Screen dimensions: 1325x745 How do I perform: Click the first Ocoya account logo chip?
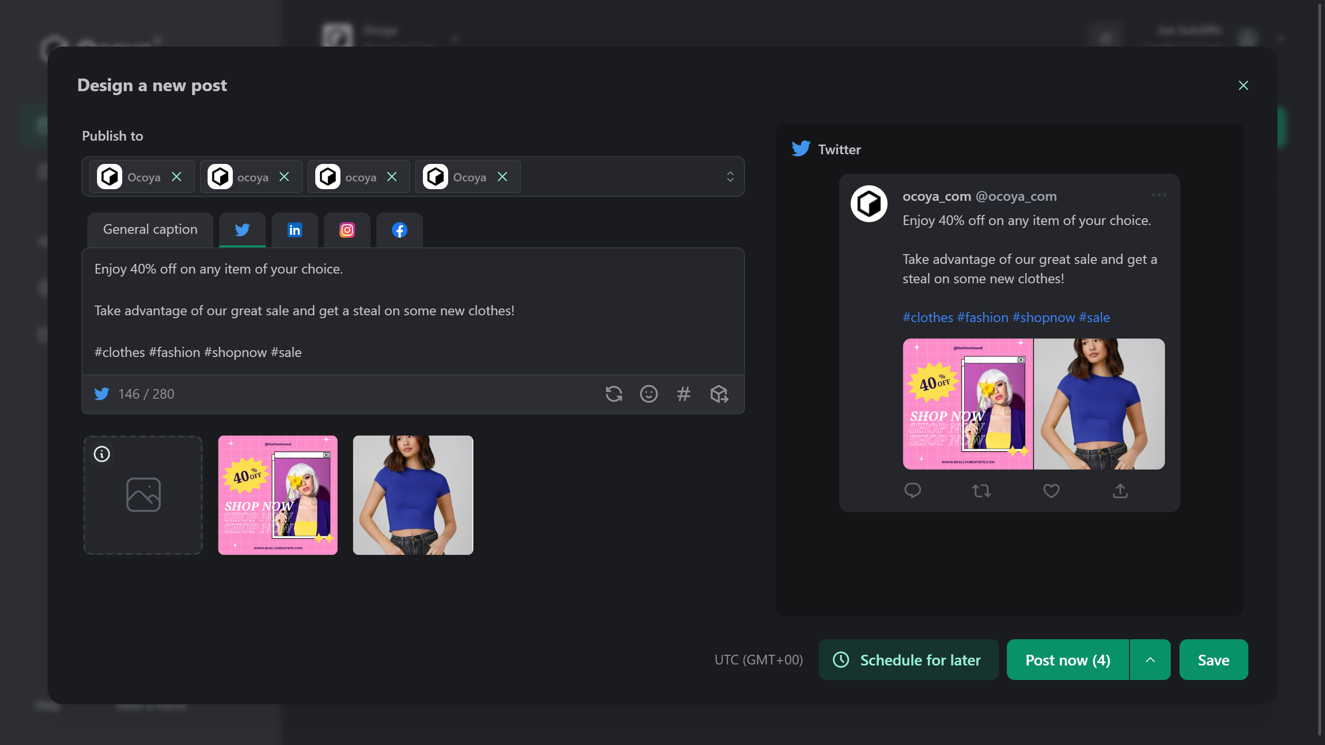[x=110, y=177]
